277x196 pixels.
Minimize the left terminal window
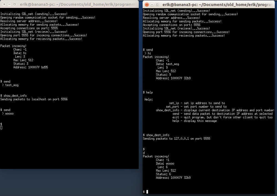[x=9, y=4]
